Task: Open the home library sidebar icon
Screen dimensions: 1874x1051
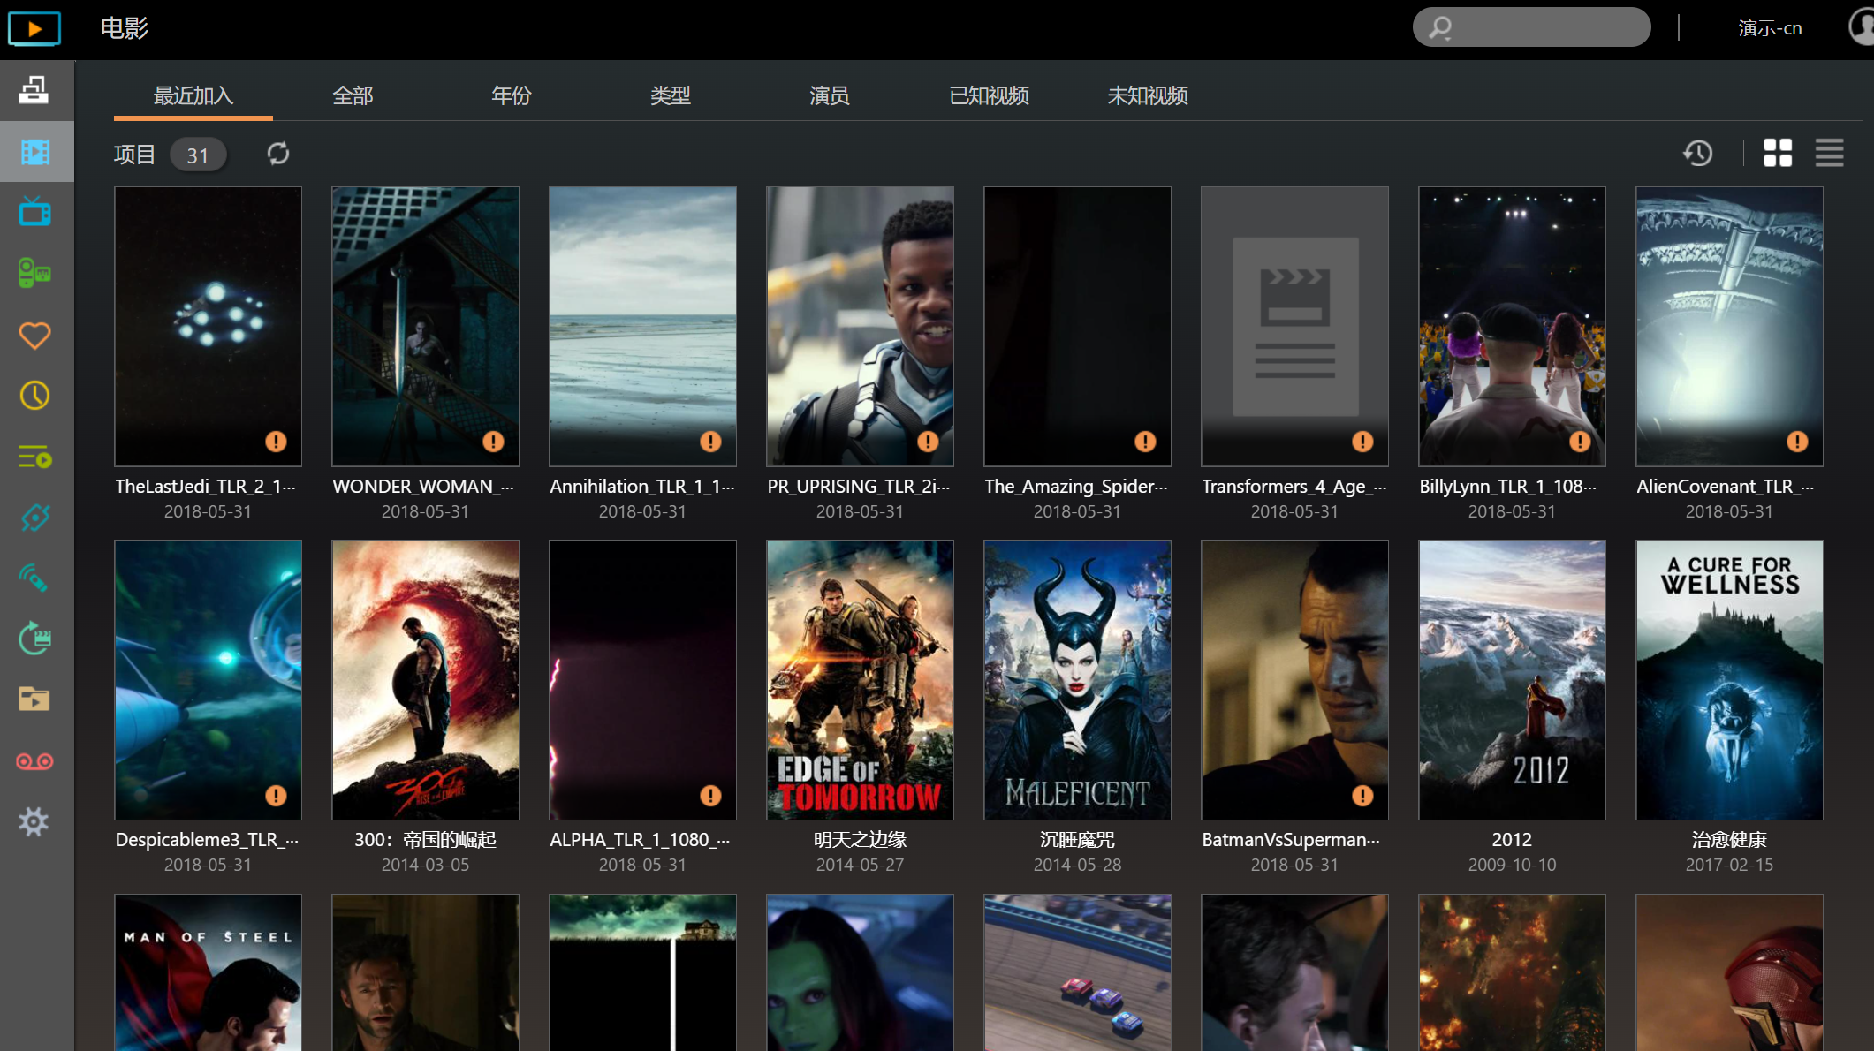Action: coord(34,90)
